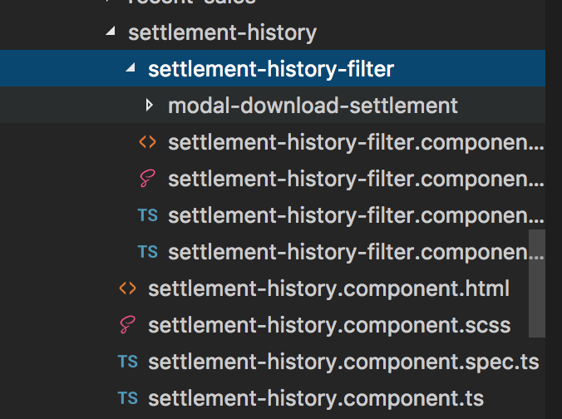Expand the modal-download-settlement folder arrow

point(150,106)
